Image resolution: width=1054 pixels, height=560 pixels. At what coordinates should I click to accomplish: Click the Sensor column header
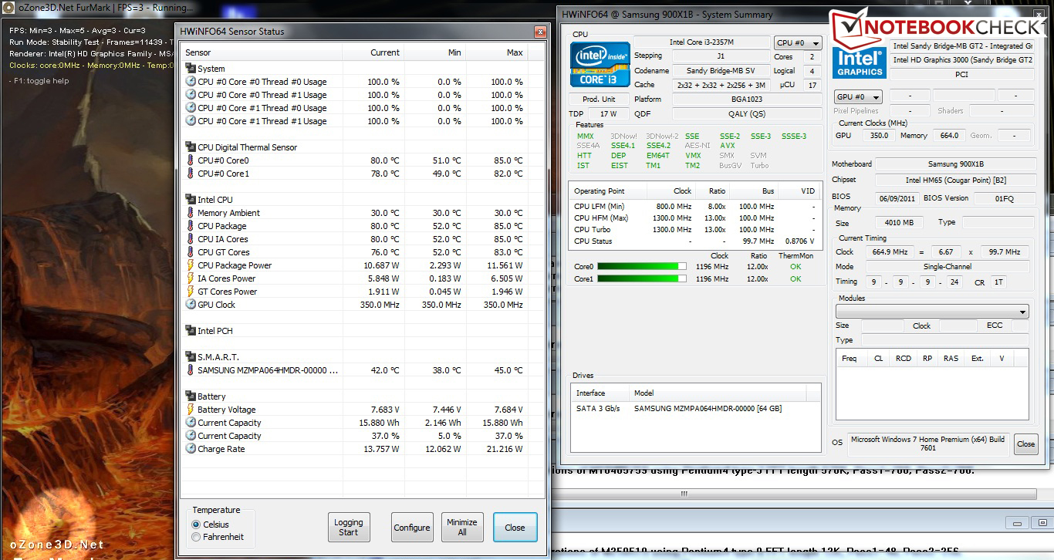point(261,52)
